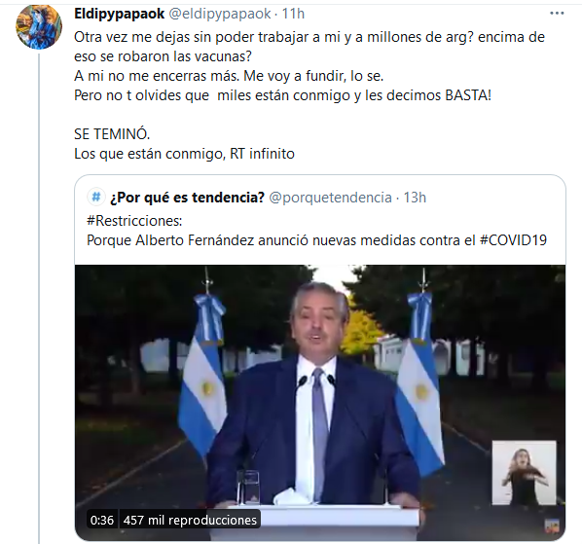
Task: Open the @eldipypapaok handle
Action: click(220, 14)
